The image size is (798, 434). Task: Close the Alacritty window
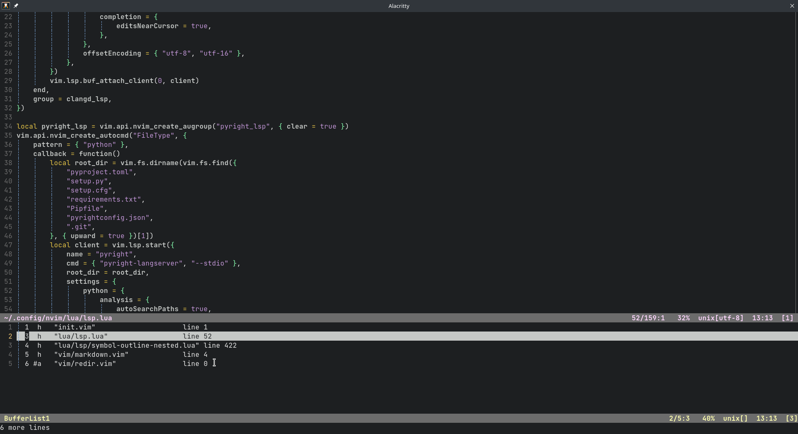pos(792,6)
